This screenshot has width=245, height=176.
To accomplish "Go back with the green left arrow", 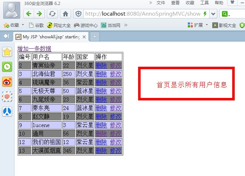I will click(29, 14).
